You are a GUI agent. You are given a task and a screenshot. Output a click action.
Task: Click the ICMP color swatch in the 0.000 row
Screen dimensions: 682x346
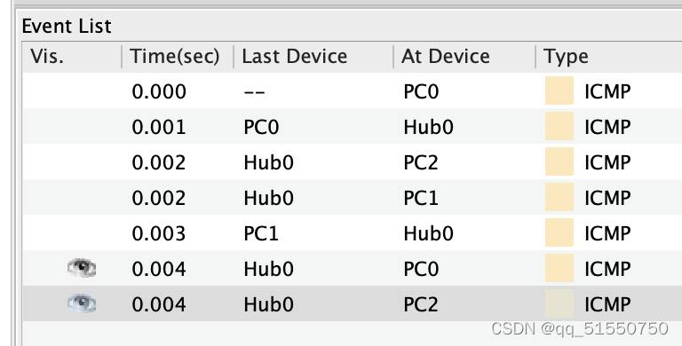(559, 90)
